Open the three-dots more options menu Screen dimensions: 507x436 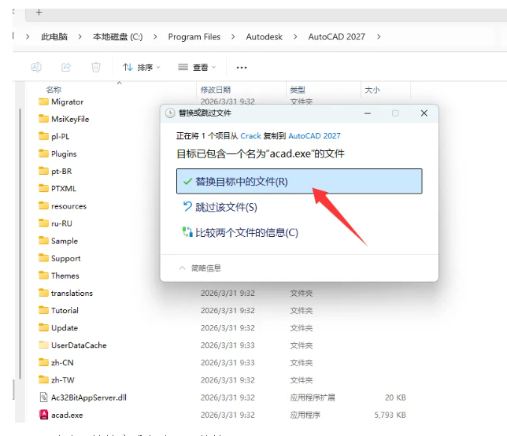pyautogui.click(x=242, y=68)
